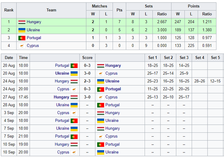Open Cyprus home team link on 3 Sep
224x158 pixels.
coord(63,113)
